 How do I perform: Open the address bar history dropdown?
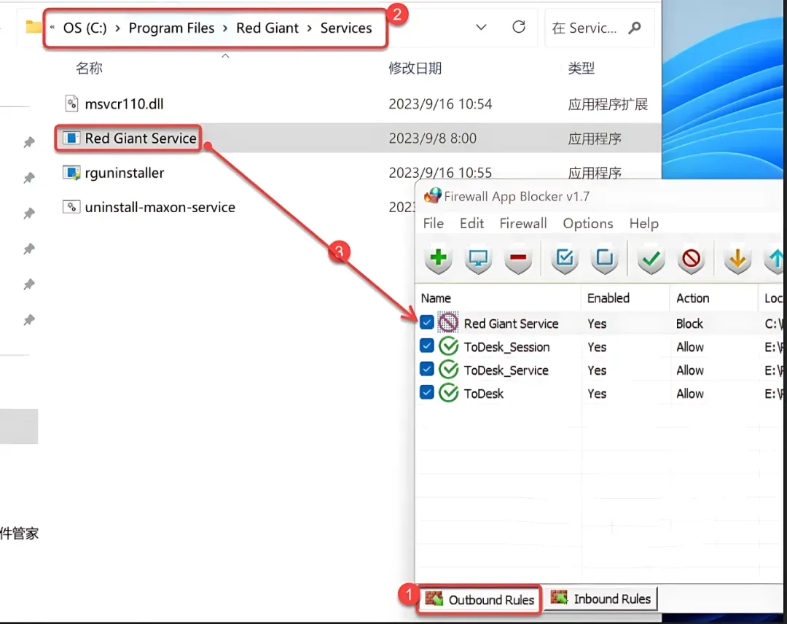pyautogui.click(x=481, y=27)
